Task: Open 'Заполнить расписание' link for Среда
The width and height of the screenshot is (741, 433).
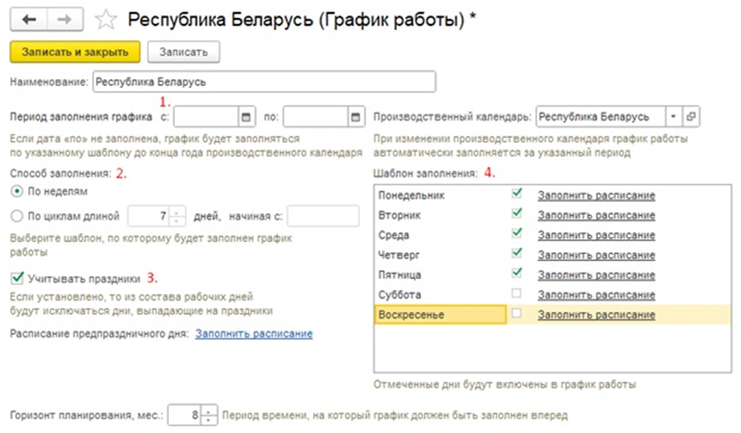Action: click(596, 235)
